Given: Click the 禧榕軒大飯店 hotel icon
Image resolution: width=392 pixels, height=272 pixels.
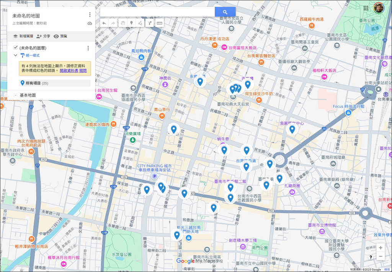Looking at the screenshot, I should [324, 77].
